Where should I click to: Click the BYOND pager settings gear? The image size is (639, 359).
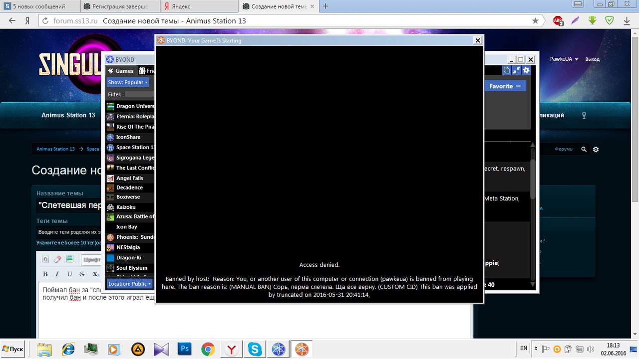pyautogui.click(x=526, y=71)
